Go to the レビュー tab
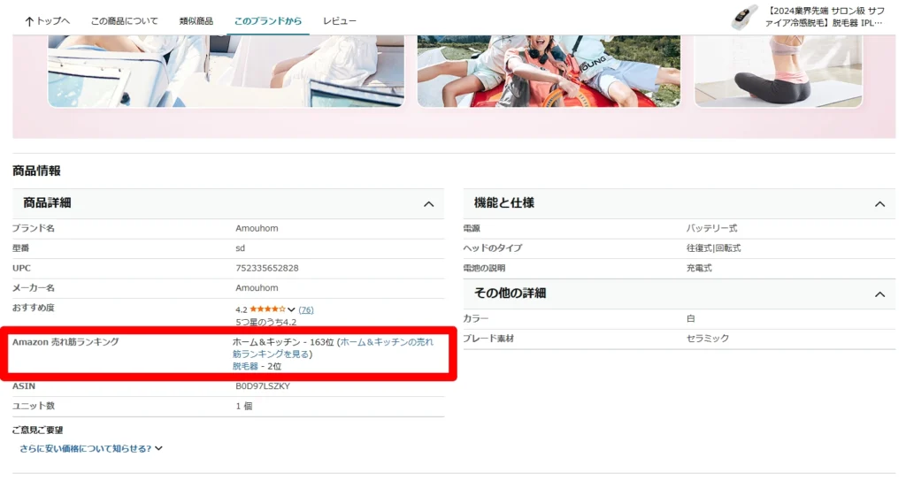Viewport: 906px width, 480px height. click(340, 21)
